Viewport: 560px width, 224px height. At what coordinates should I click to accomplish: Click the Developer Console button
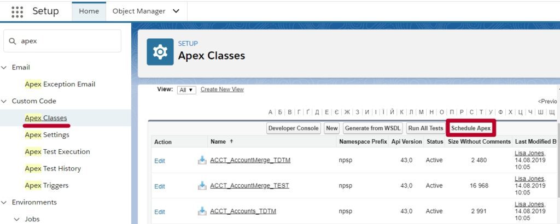[x=294, y=128]
